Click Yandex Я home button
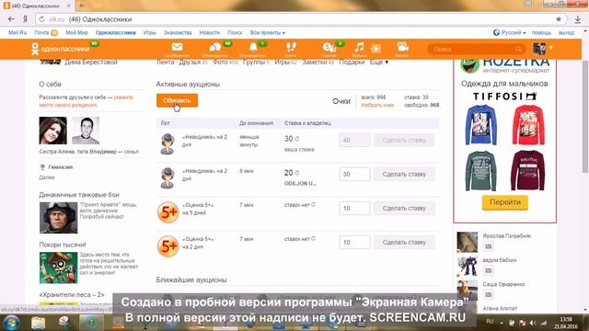This screenshot has width=589, height=331. 25,19
